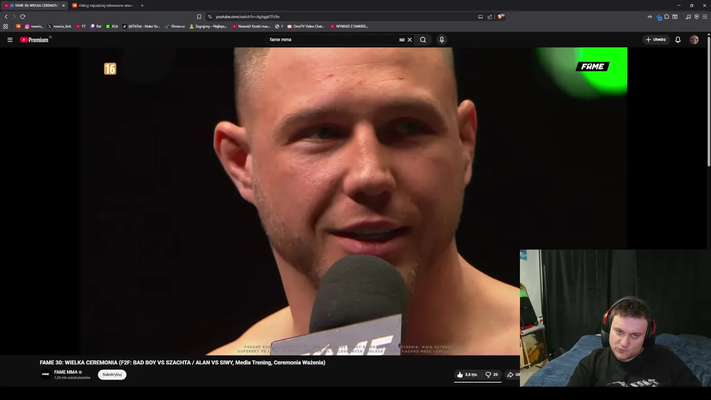Close the FAME 30 tab
Screen dimensions: 711x400
pos(63,6)
